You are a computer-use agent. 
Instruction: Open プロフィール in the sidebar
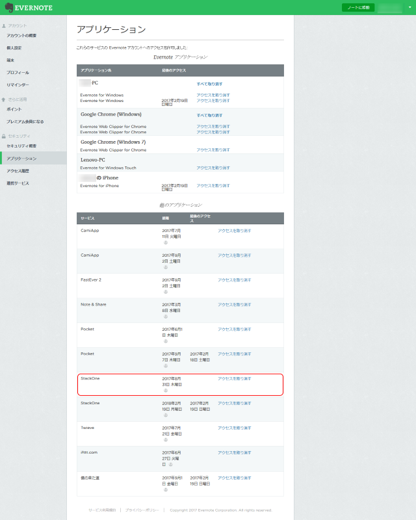click(x=18, y=72)
